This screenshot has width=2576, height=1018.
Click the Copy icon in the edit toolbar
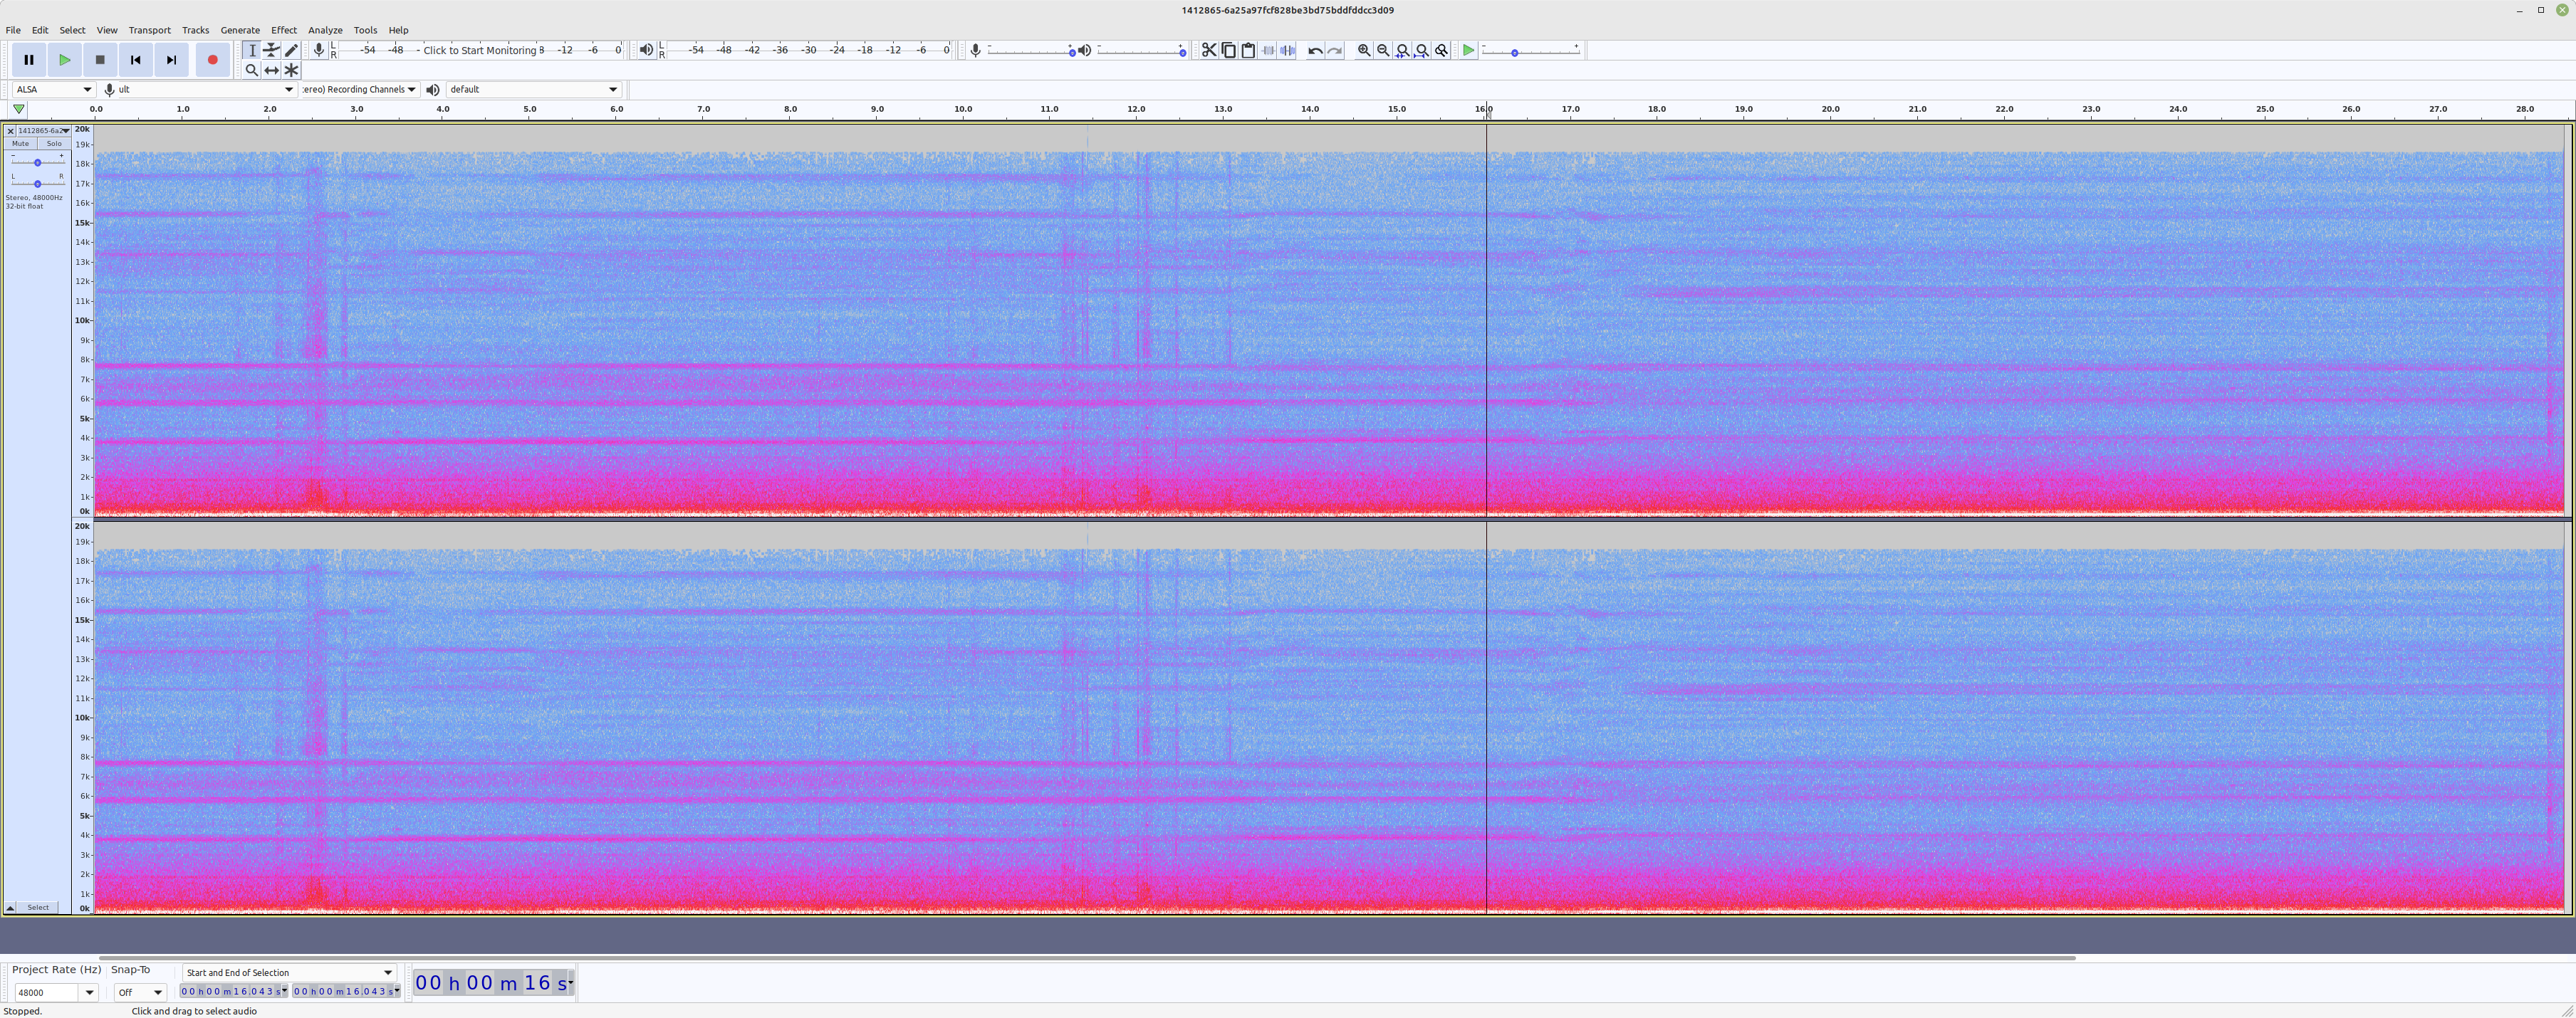tap(1228, 50)
